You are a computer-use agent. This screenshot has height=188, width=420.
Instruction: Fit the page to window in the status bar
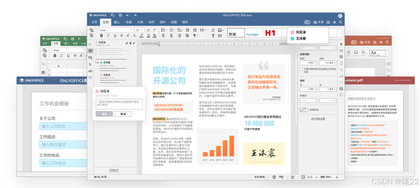[x=303, y=177]
